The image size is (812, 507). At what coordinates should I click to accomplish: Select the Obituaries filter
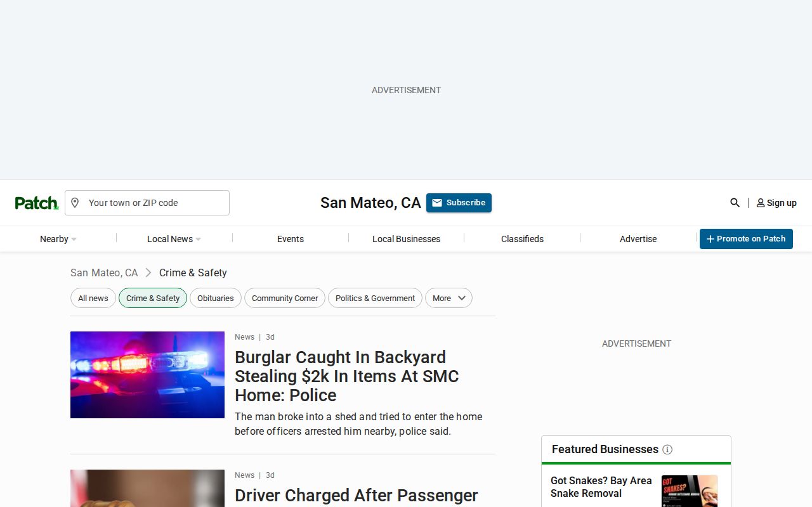click(x=216, y=298)
